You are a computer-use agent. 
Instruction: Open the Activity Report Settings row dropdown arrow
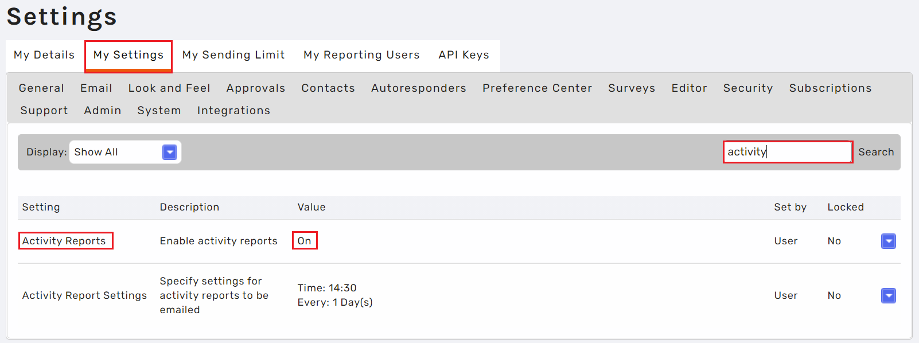[x=888, y=295]
